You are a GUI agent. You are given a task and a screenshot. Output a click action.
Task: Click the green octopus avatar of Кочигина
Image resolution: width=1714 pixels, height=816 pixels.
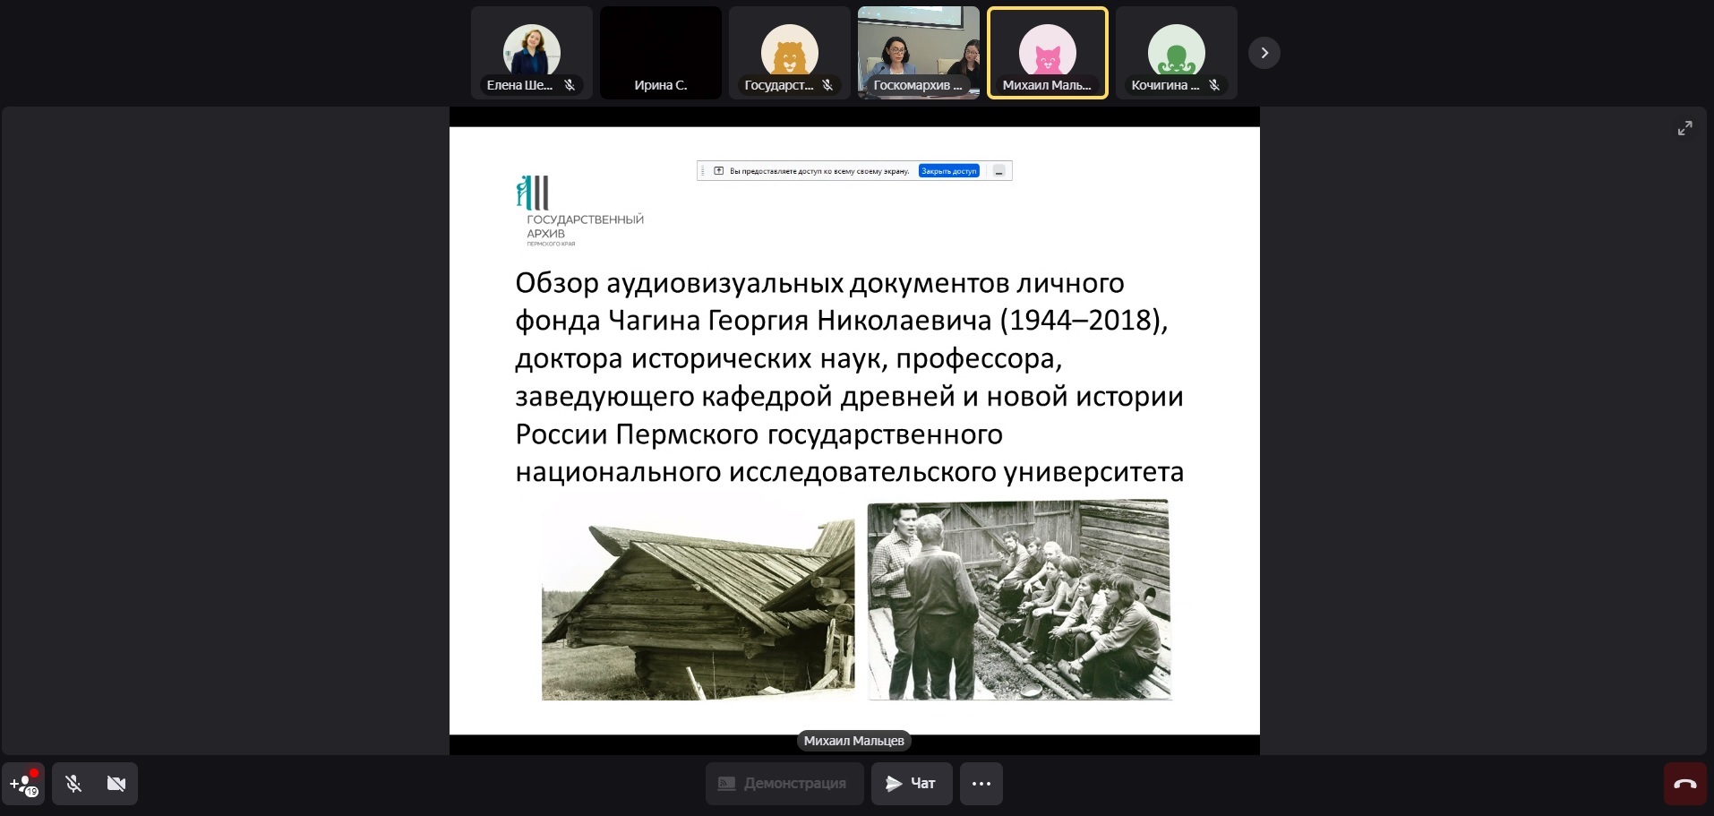coord(1176,51)
